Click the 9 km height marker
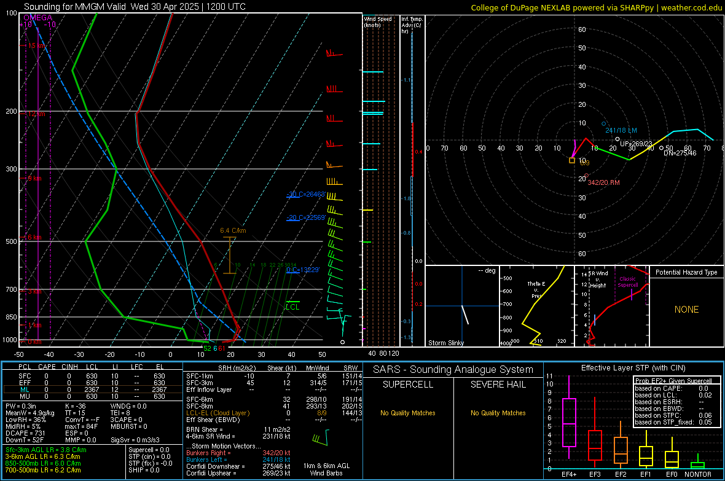This screenshot has height=481, width=725. tap(35, 178)
